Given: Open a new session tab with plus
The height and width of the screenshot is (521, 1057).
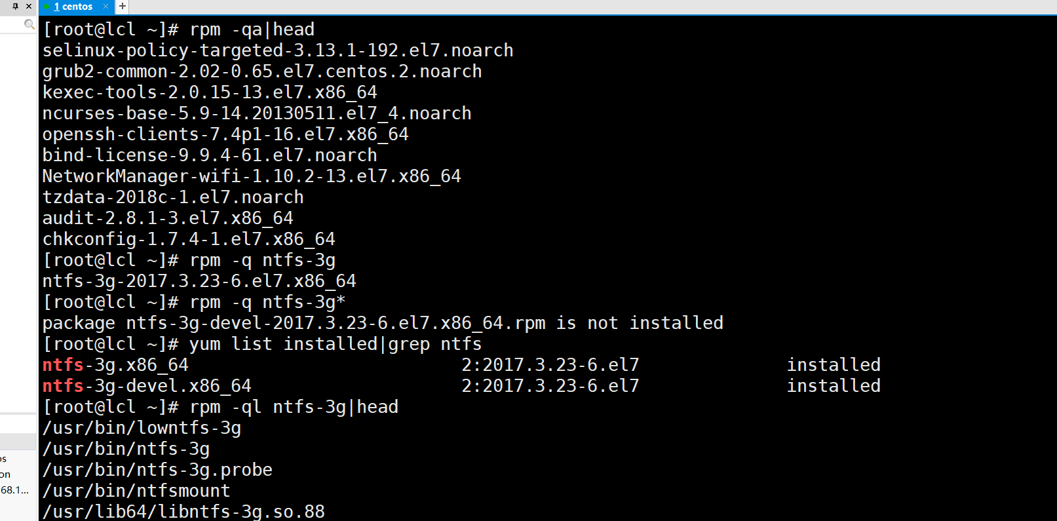Looking at the screenshot, I should [x=123, y=7].
